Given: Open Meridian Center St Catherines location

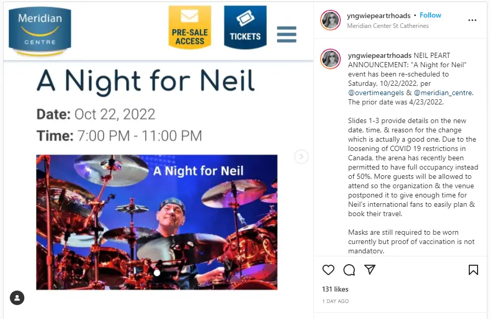Looking at the screenshot, I should [388, 26].
